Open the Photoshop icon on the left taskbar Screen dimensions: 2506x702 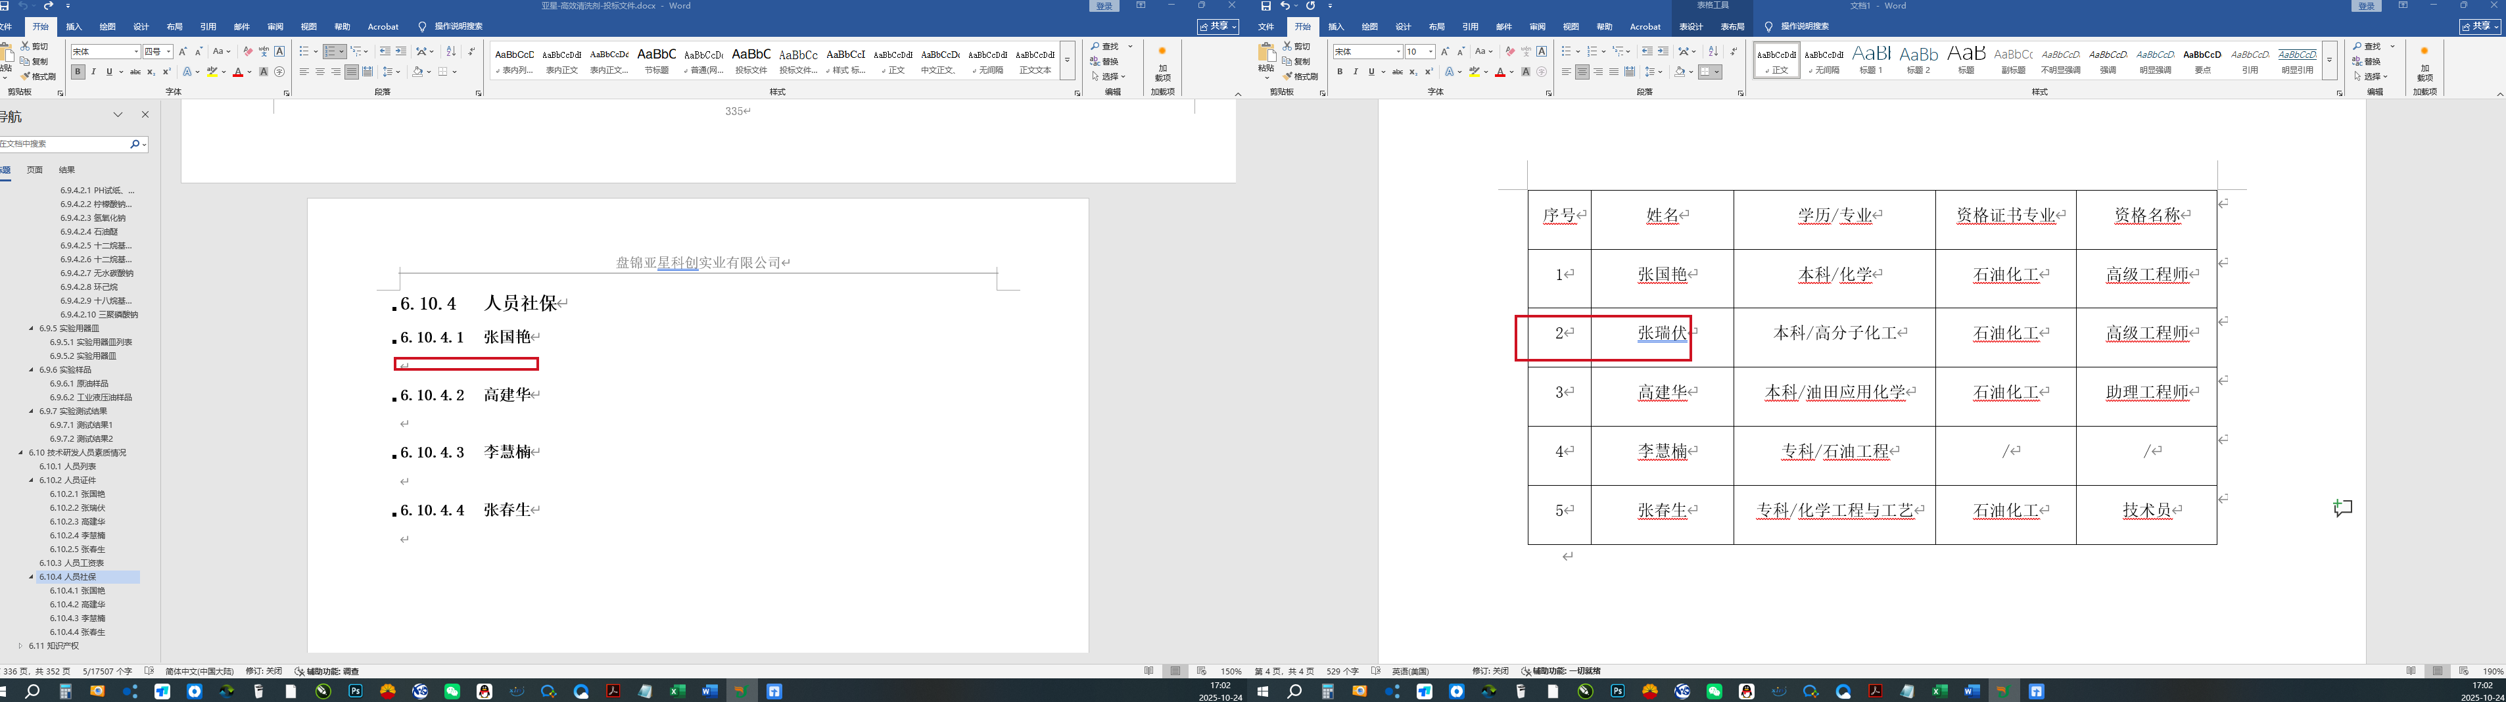(356, 691)
